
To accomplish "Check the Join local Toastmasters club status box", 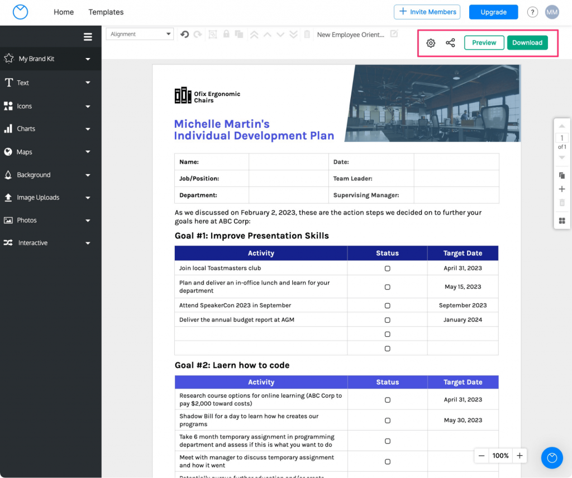I will (388, 269).
